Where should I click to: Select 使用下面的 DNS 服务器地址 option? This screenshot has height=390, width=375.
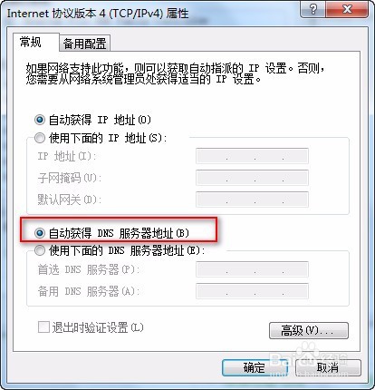point(40,250)
